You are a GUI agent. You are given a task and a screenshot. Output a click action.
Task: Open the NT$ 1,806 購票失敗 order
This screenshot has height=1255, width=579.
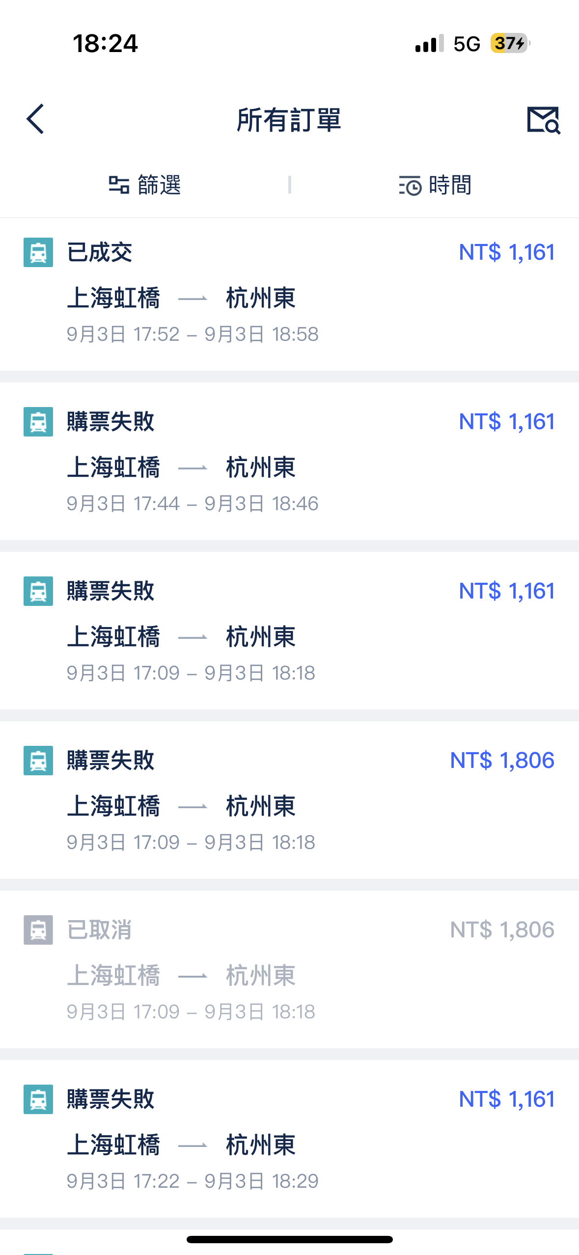coord(289,800)
